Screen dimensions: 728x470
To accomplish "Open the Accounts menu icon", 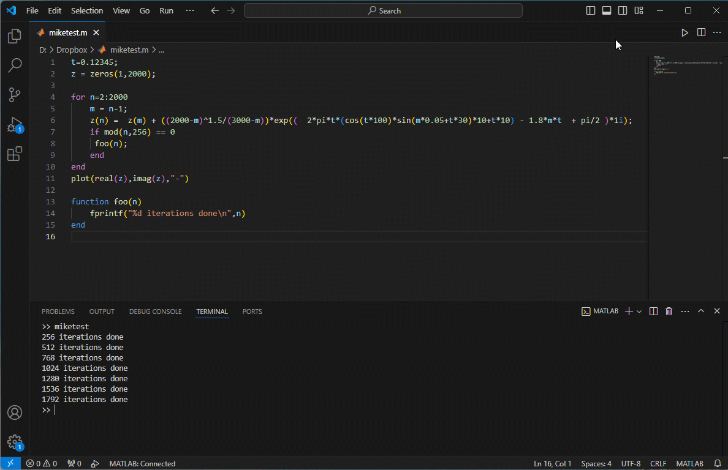I will (14, 412).
